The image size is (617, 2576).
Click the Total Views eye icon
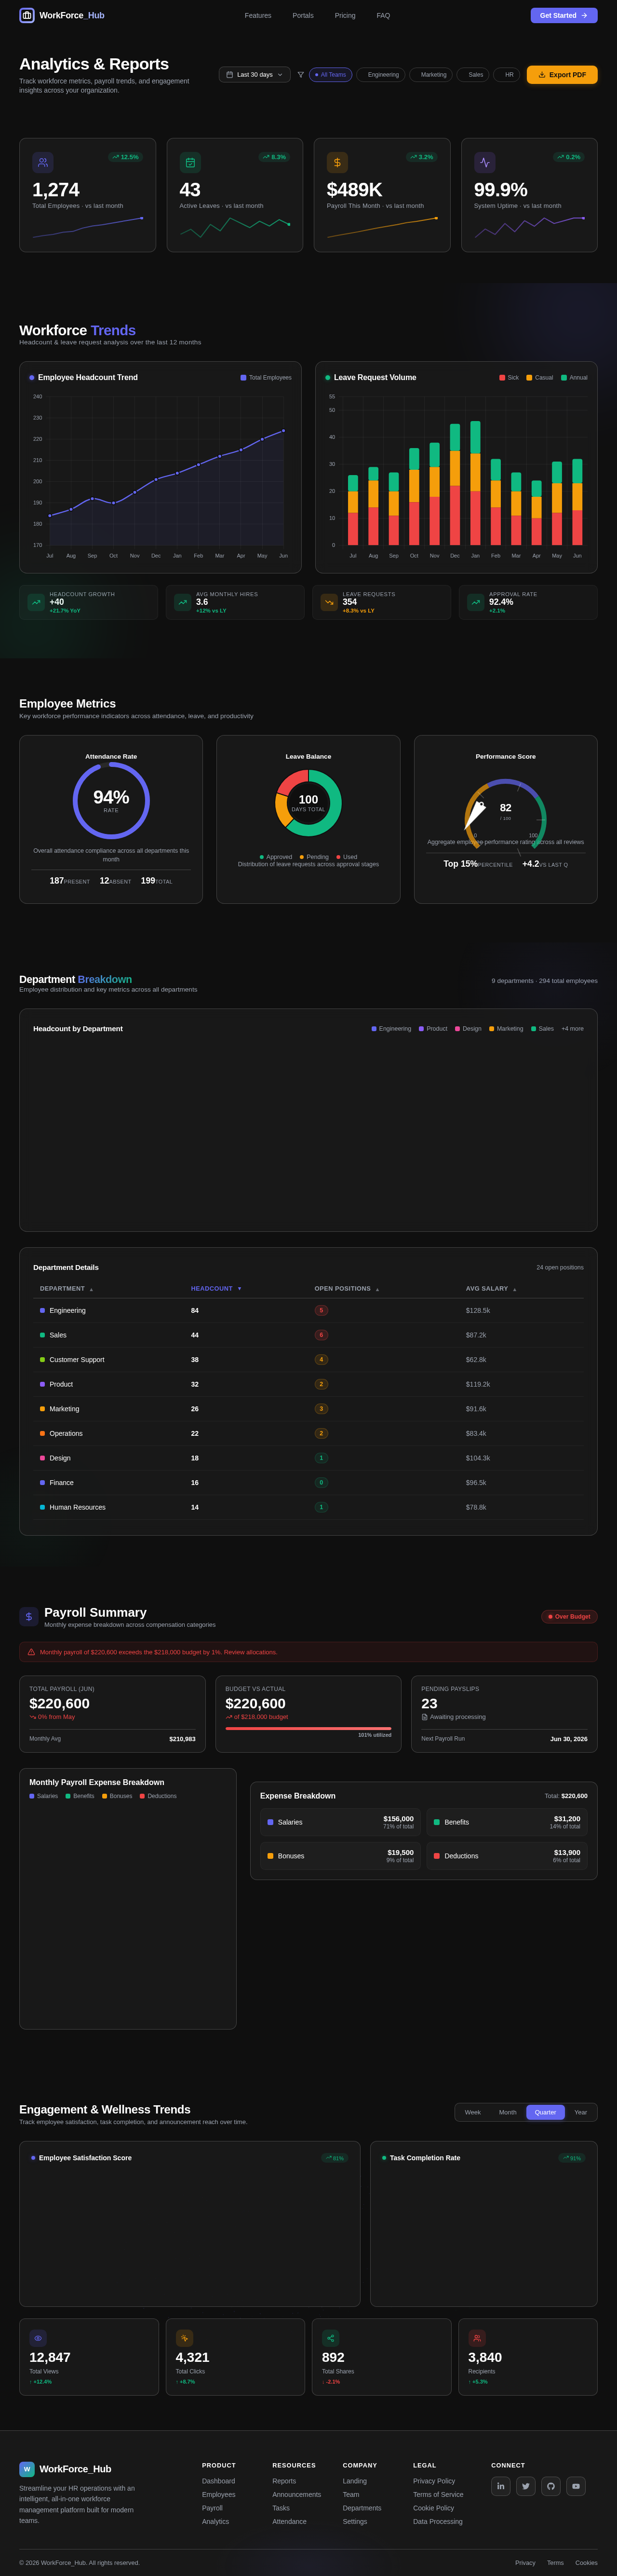[38, 2338]
